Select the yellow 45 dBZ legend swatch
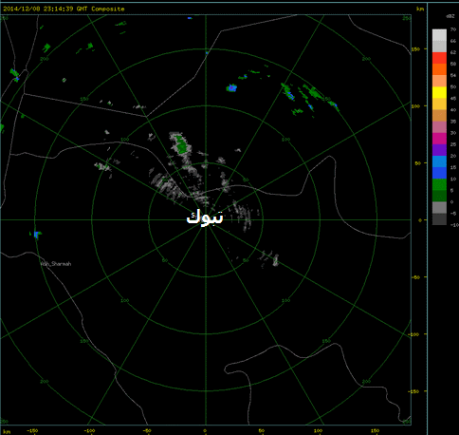The image size is (459, 435). pyautogui.click(x=439, y=92)
